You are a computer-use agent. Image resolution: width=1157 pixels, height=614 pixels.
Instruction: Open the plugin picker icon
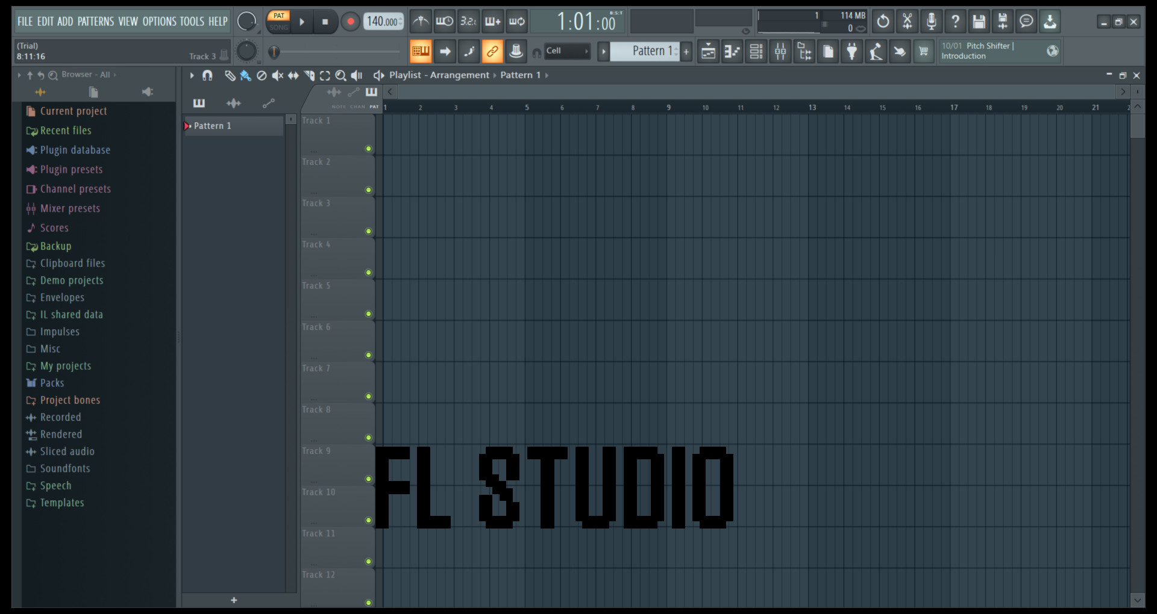point(851,51)
